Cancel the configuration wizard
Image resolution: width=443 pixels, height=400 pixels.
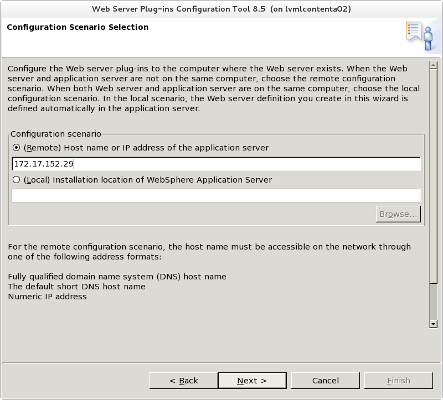pos(326,381)
